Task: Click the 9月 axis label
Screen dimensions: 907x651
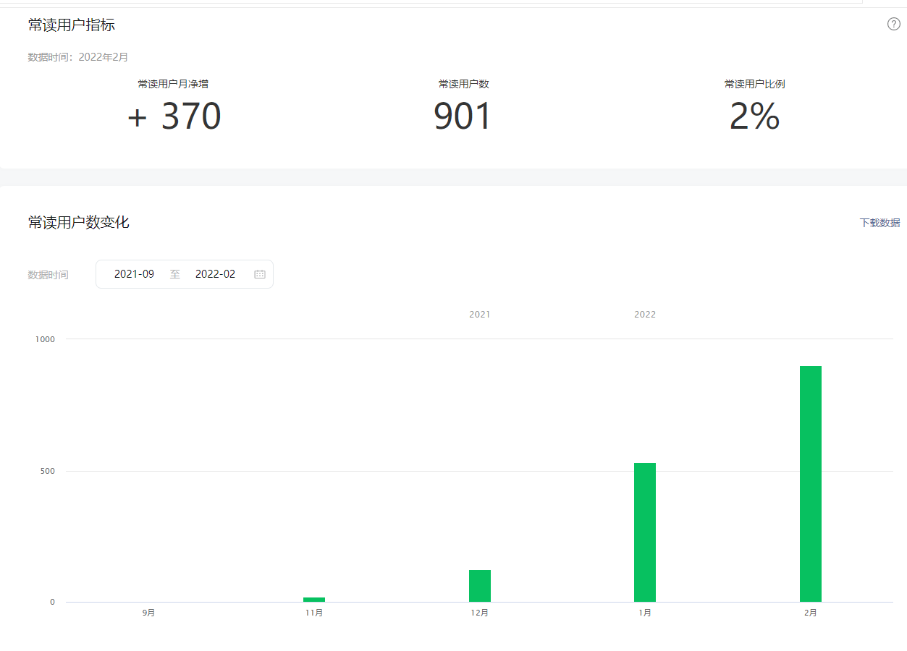Action: pos(148,613)
